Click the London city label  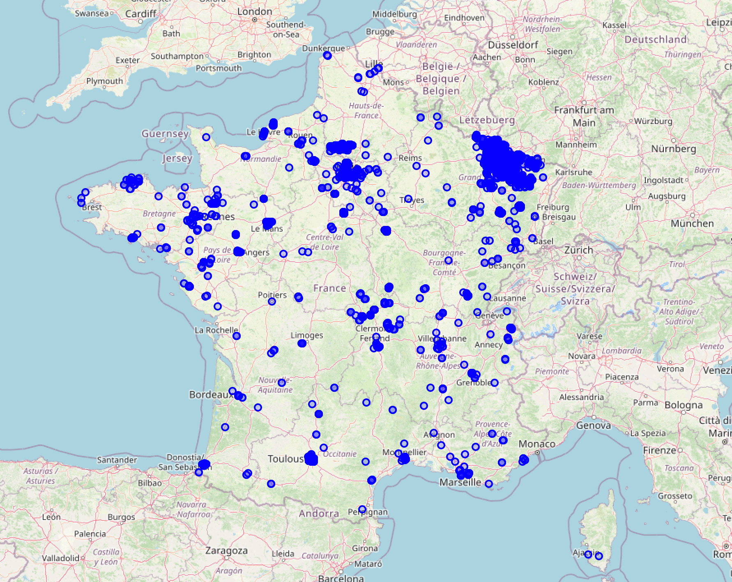255,12
